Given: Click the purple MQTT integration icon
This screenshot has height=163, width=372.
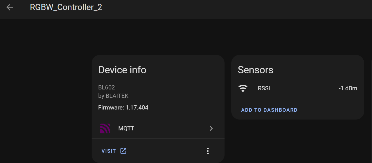Looking at the screenshot, I should coord(105,128).
